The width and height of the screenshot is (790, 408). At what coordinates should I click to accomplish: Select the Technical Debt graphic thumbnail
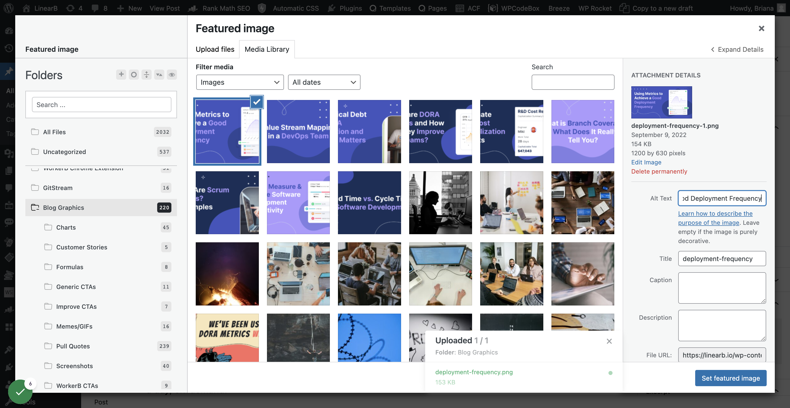click(369, 131)
